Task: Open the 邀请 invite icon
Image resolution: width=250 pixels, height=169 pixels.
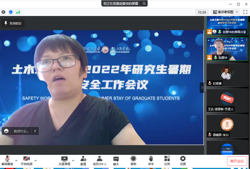Action: click(83, 160)
